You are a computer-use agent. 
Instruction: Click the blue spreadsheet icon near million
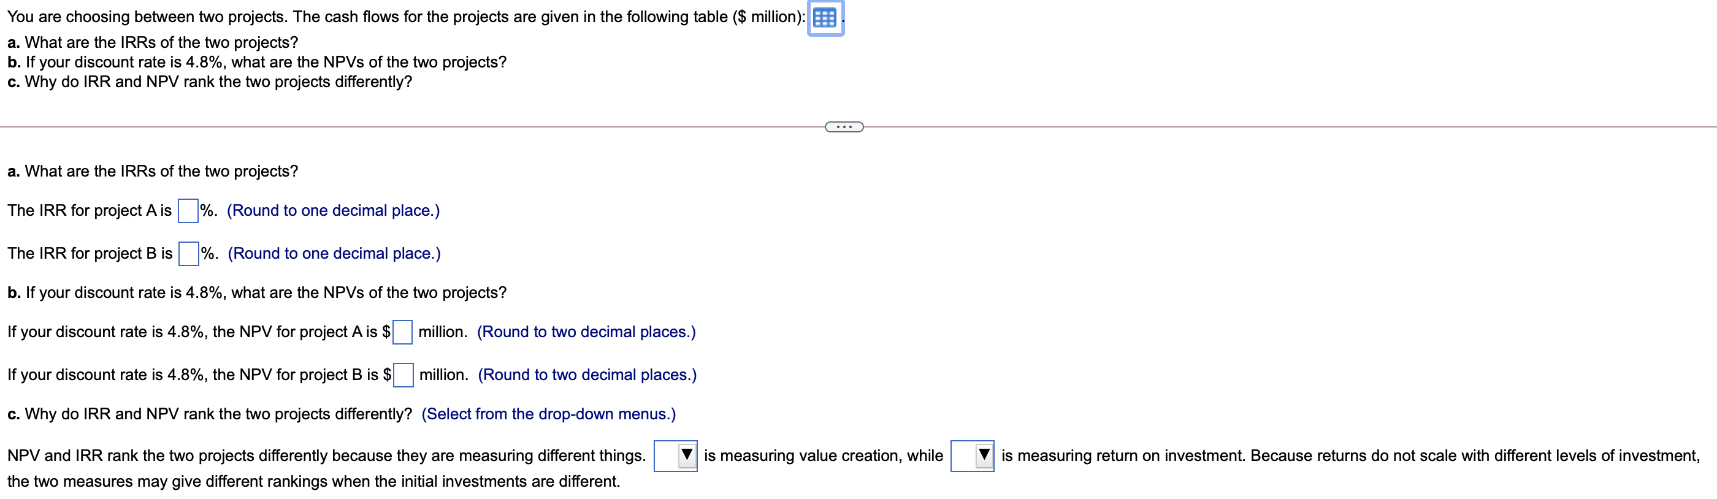tap(826, 18)
